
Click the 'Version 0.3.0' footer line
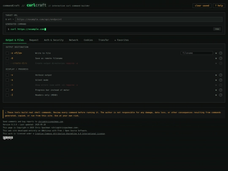click(x=24, y=125)
